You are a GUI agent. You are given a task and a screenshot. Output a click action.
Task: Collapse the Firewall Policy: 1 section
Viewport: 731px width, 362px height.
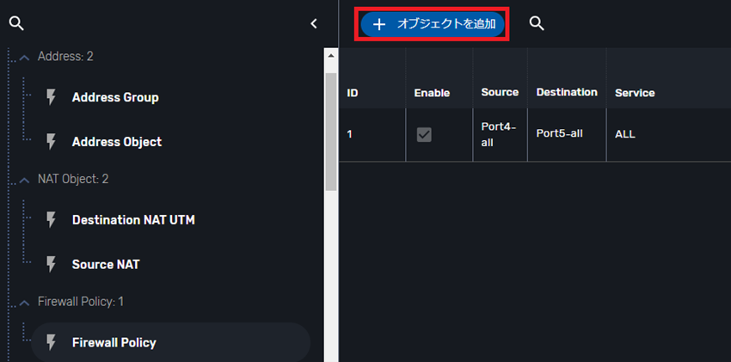[x=25, y=303]
